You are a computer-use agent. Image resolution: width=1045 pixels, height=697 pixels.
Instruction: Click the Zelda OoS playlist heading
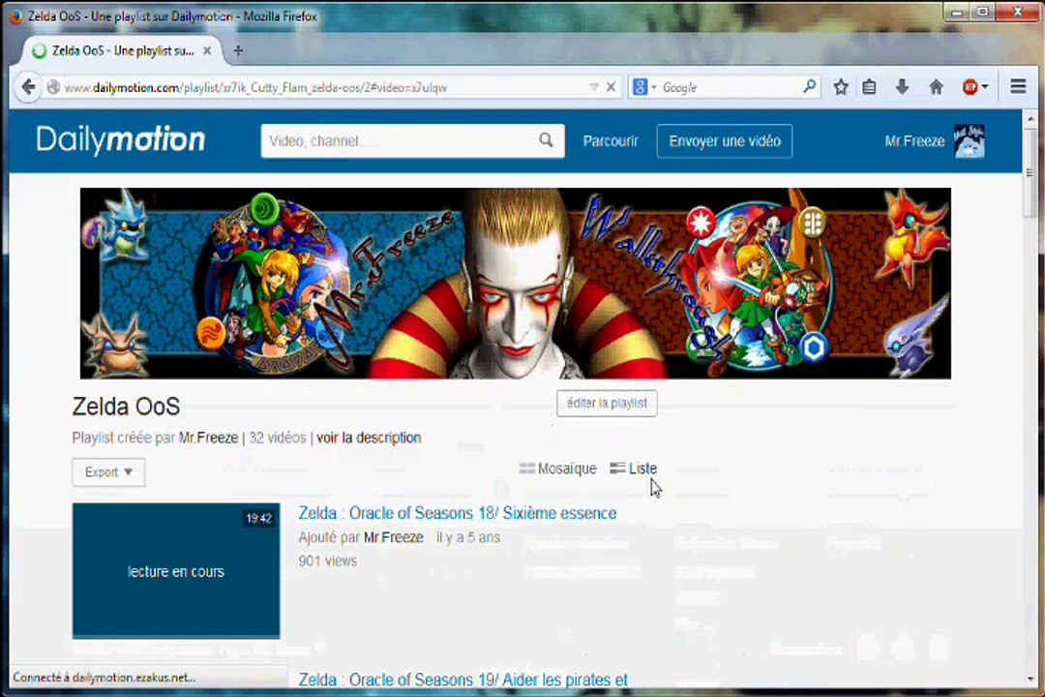pos(126,407)
